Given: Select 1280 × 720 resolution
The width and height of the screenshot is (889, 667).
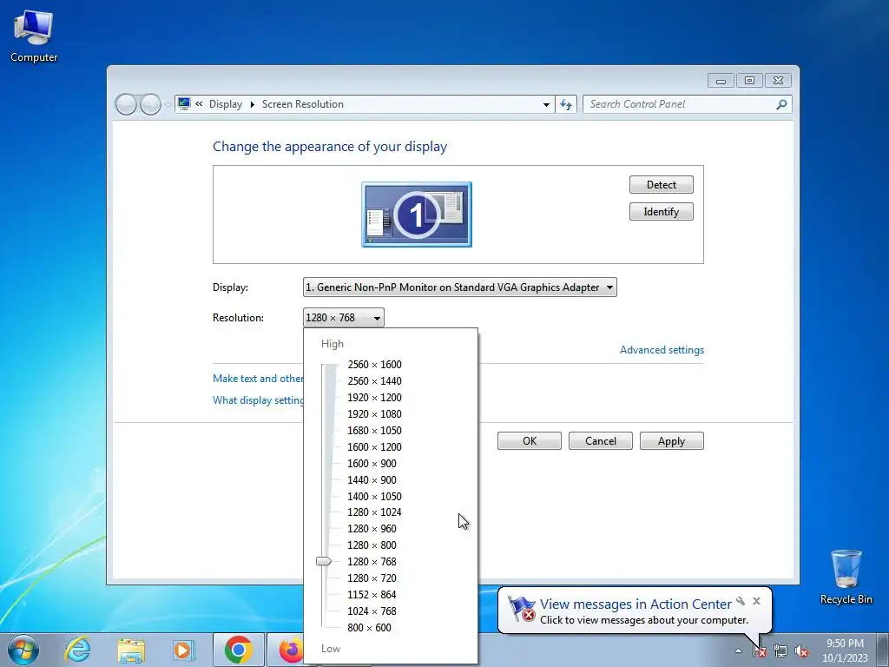Looking at the screenshot, I should (x=372, y=578).
